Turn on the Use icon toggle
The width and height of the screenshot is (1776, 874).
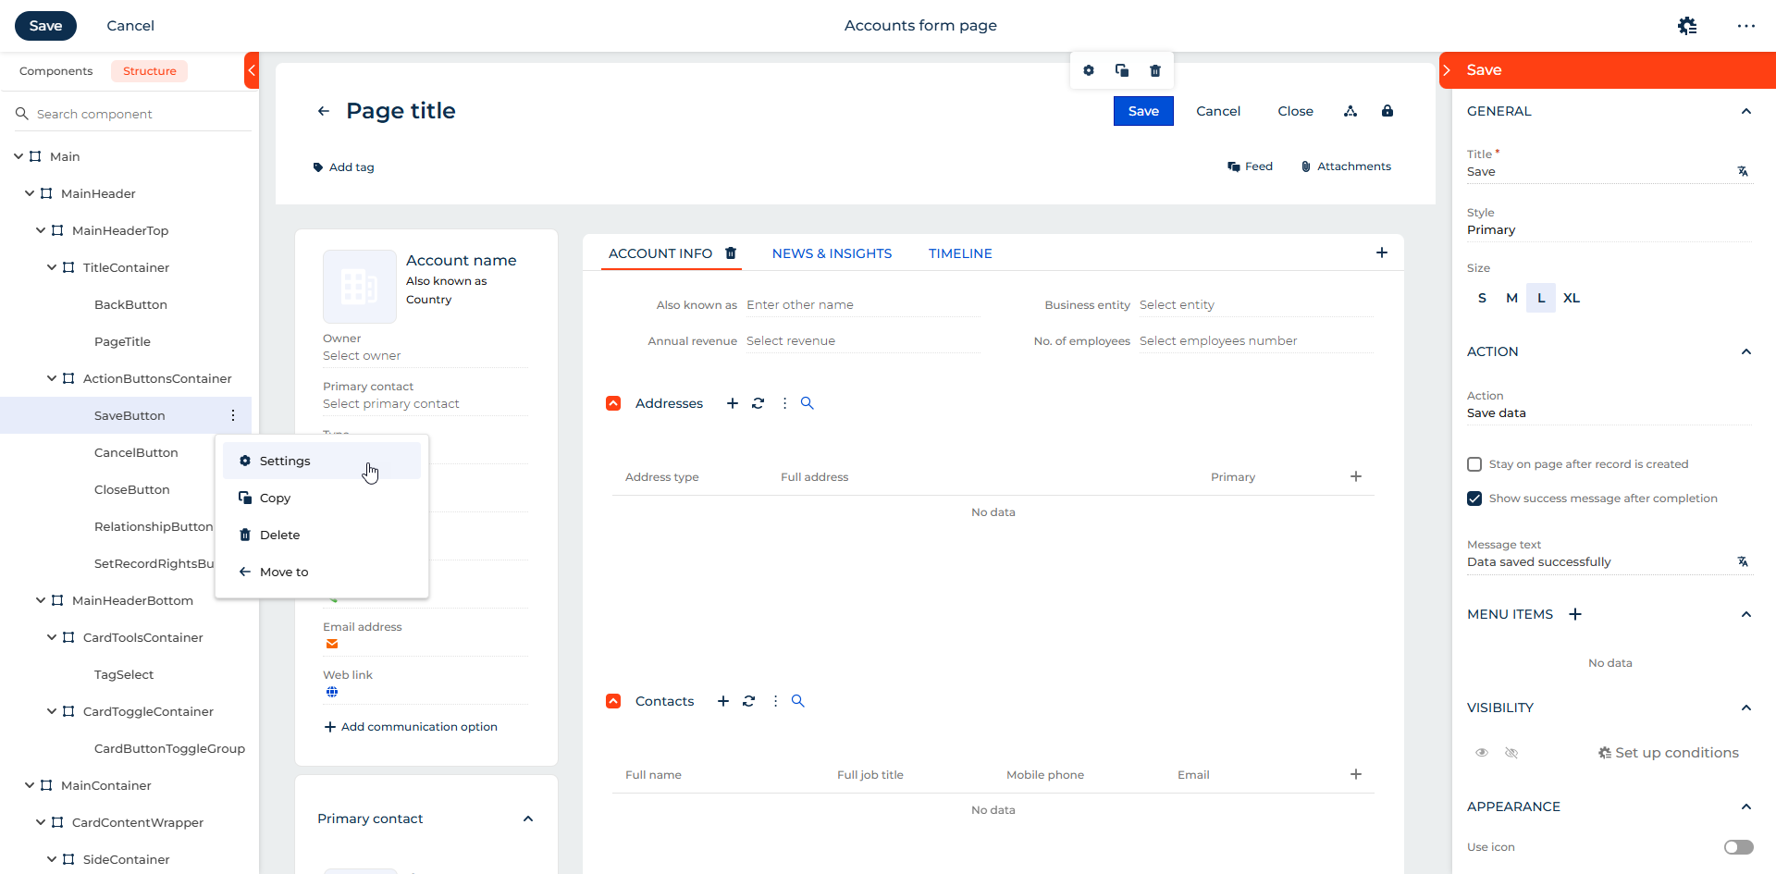click(1738, 847)
